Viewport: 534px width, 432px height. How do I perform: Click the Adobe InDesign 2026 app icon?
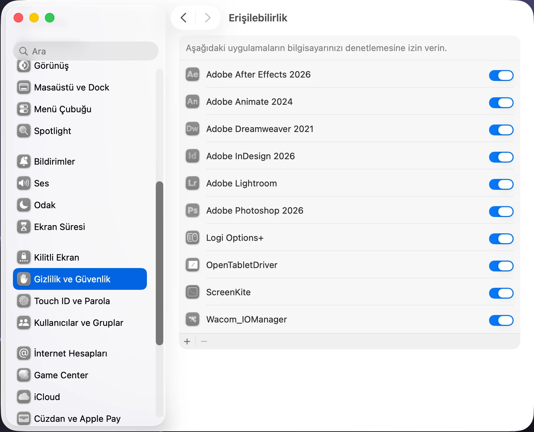click(x=193, y=156)
